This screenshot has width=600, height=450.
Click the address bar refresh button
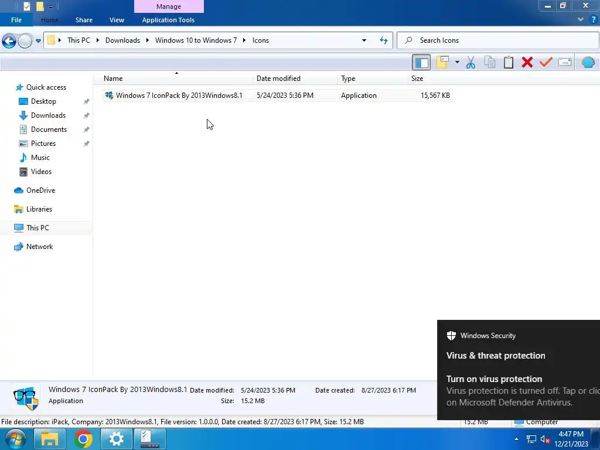click(x=383, y=40)
